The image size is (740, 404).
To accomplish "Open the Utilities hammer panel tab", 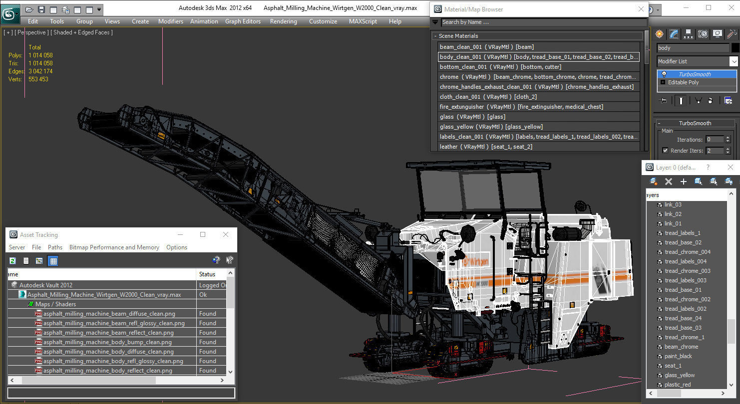I will click(x=732, y=34).
